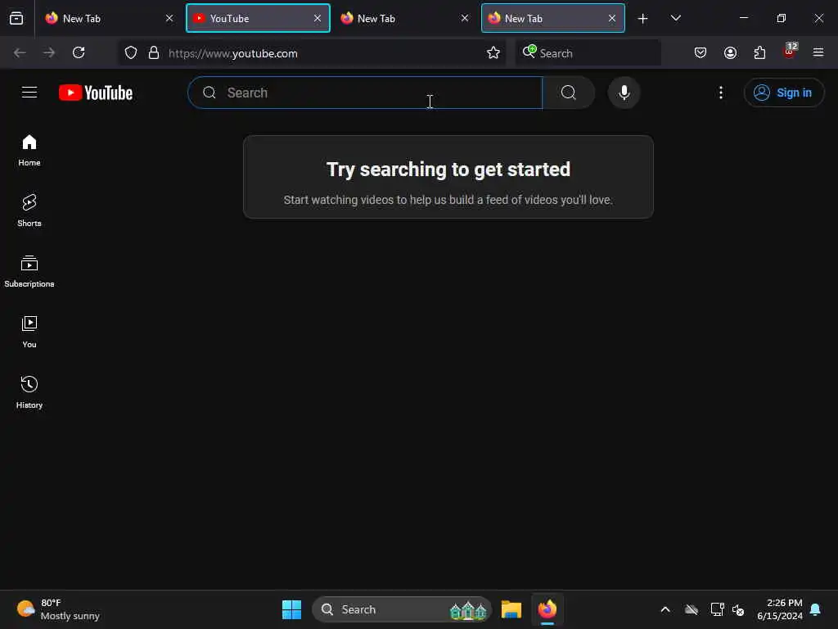The height and width of the screenshot is (629, 838).
Task: Close the third tab, a New Tab
Action: point(465,18)
